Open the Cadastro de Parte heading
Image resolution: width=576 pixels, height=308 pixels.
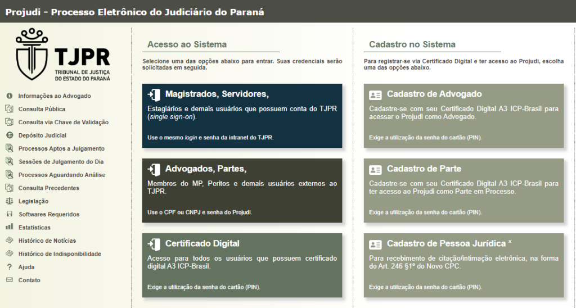coord(424,169)
